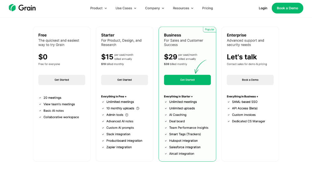Click the Popular badge on Business plan
This screenshot has width=312, height=171.
210,29
